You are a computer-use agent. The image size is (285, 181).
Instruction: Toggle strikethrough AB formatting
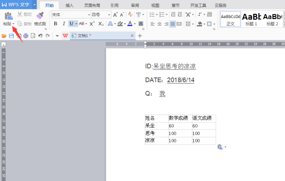(81, 24)
